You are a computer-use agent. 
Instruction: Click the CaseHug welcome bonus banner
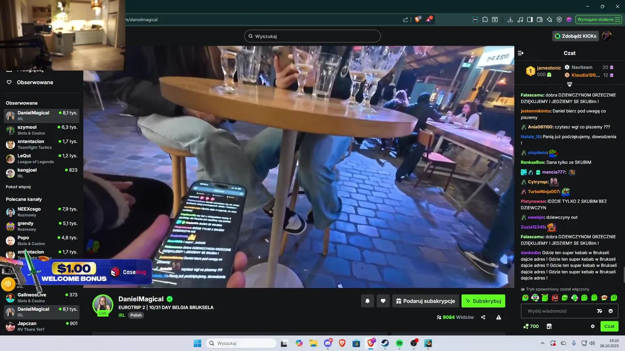(76, 272)
